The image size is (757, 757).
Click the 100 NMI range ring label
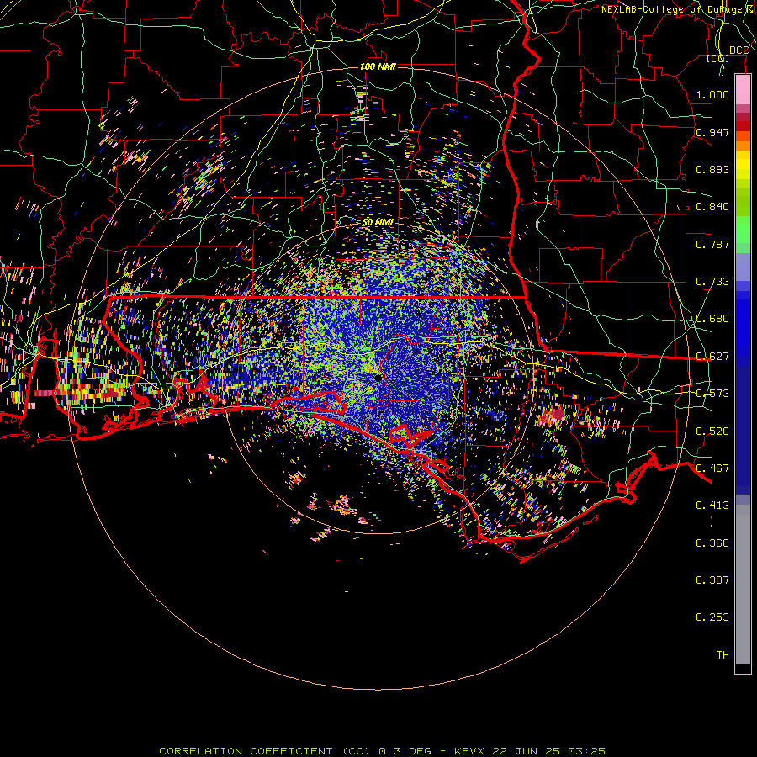pyautogui.click(x=378, y=66)
